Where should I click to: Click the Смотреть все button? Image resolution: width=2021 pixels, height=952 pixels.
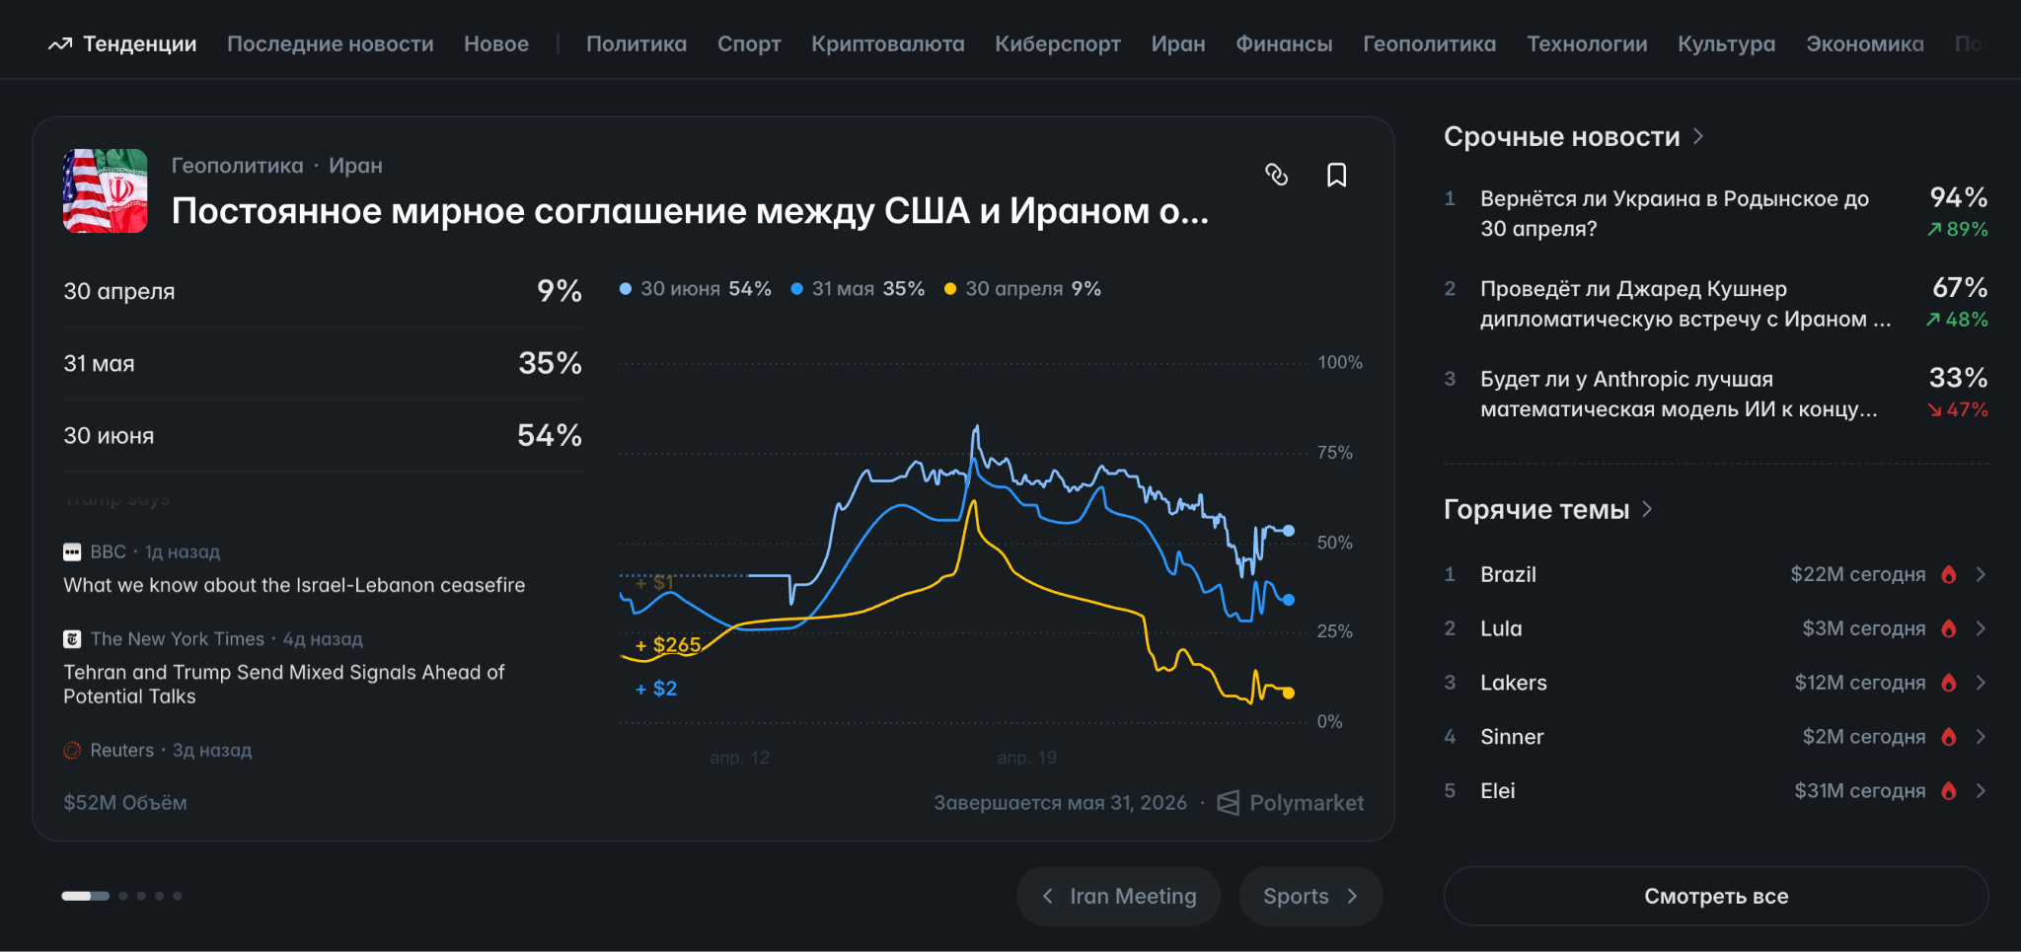point(1715,896)
